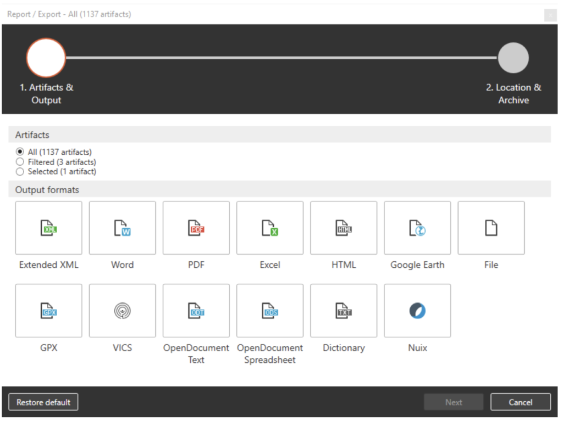This screenshot has width=563, height=427.
Task: Select the Excel output format tile
Action: (x=270, y=228)
